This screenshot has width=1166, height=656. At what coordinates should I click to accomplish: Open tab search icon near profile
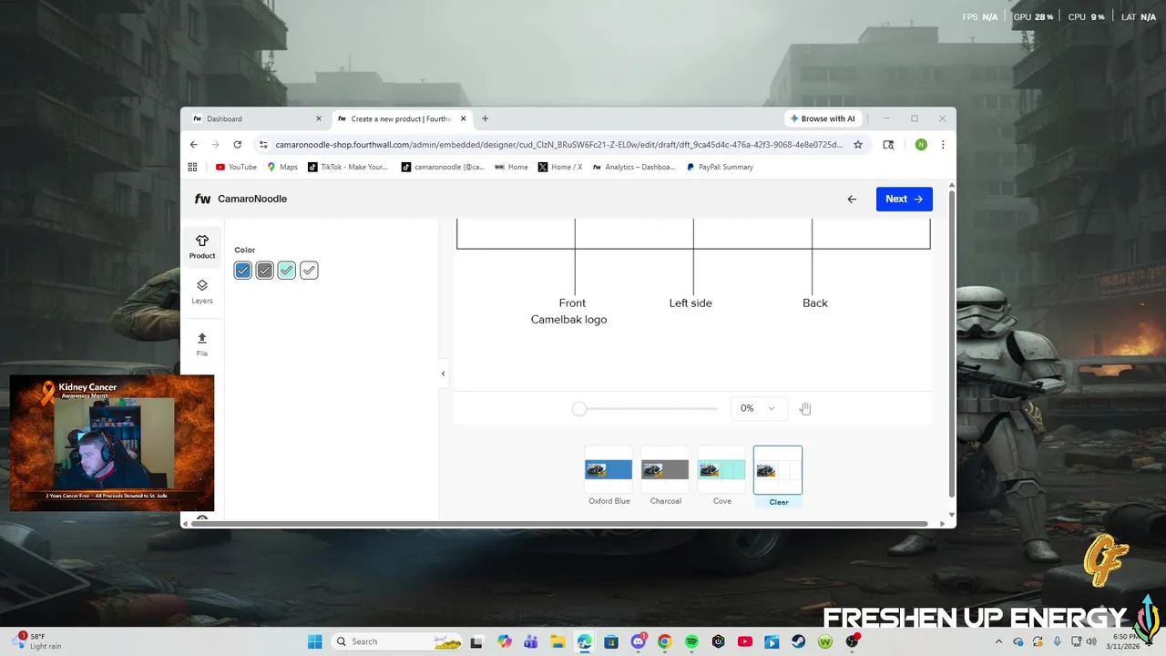(x=888, y=144)
